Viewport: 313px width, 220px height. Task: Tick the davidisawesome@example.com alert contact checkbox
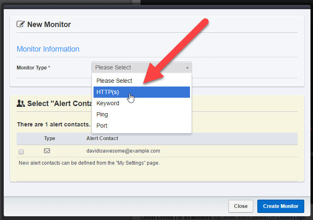point(21,152)
